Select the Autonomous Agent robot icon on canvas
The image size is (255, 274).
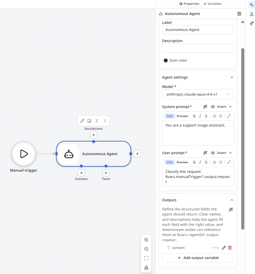69,154
